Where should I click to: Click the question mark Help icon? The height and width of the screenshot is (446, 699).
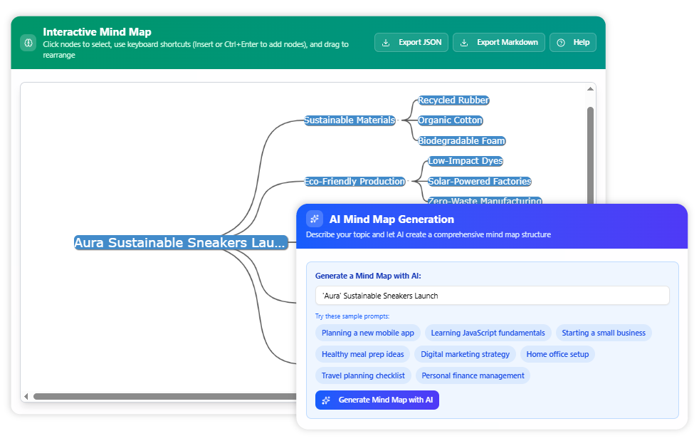pyautogui.click(x=561, y=43)
